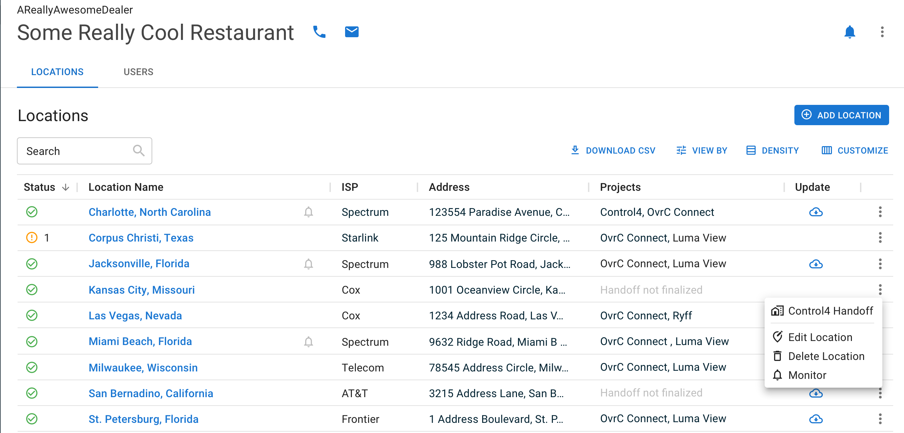Open Customize columns panel

[855, 151]
